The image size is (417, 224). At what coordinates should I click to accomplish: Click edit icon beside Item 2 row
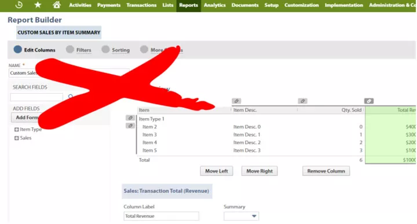point(130,126)
